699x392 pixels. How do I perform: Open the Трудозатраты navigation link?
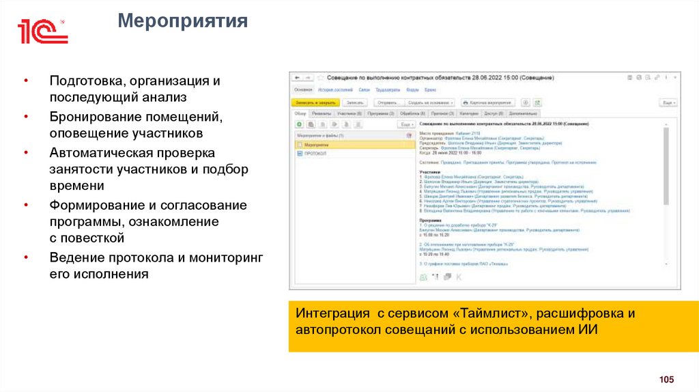pyautogui.click(x=388, y=89)
